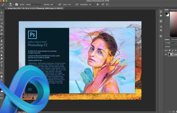Select the Clone Stamp tool
The width and height of the screenshot is (177, 113).
pos(2,41)
